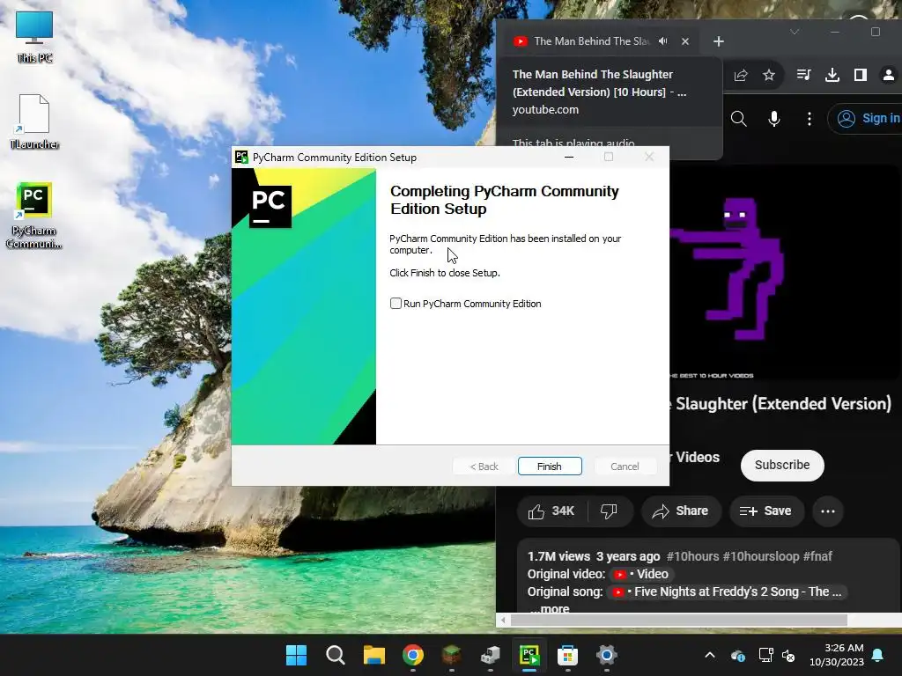Open the This PC desktop icon

pyautogui.click(x=34, y=35)
